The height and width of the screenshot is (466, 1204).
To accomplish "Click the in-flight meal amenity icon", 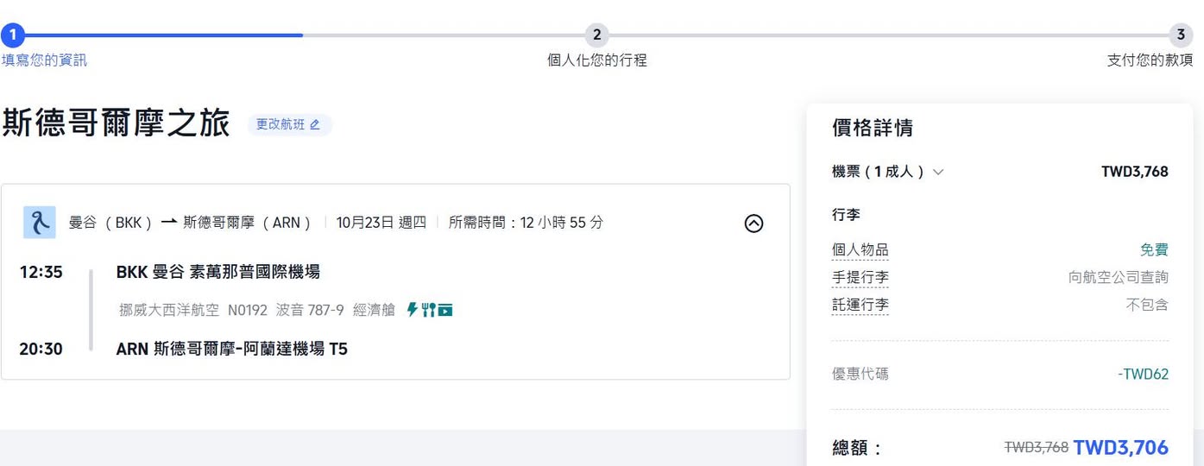I will tap(428, 309).
